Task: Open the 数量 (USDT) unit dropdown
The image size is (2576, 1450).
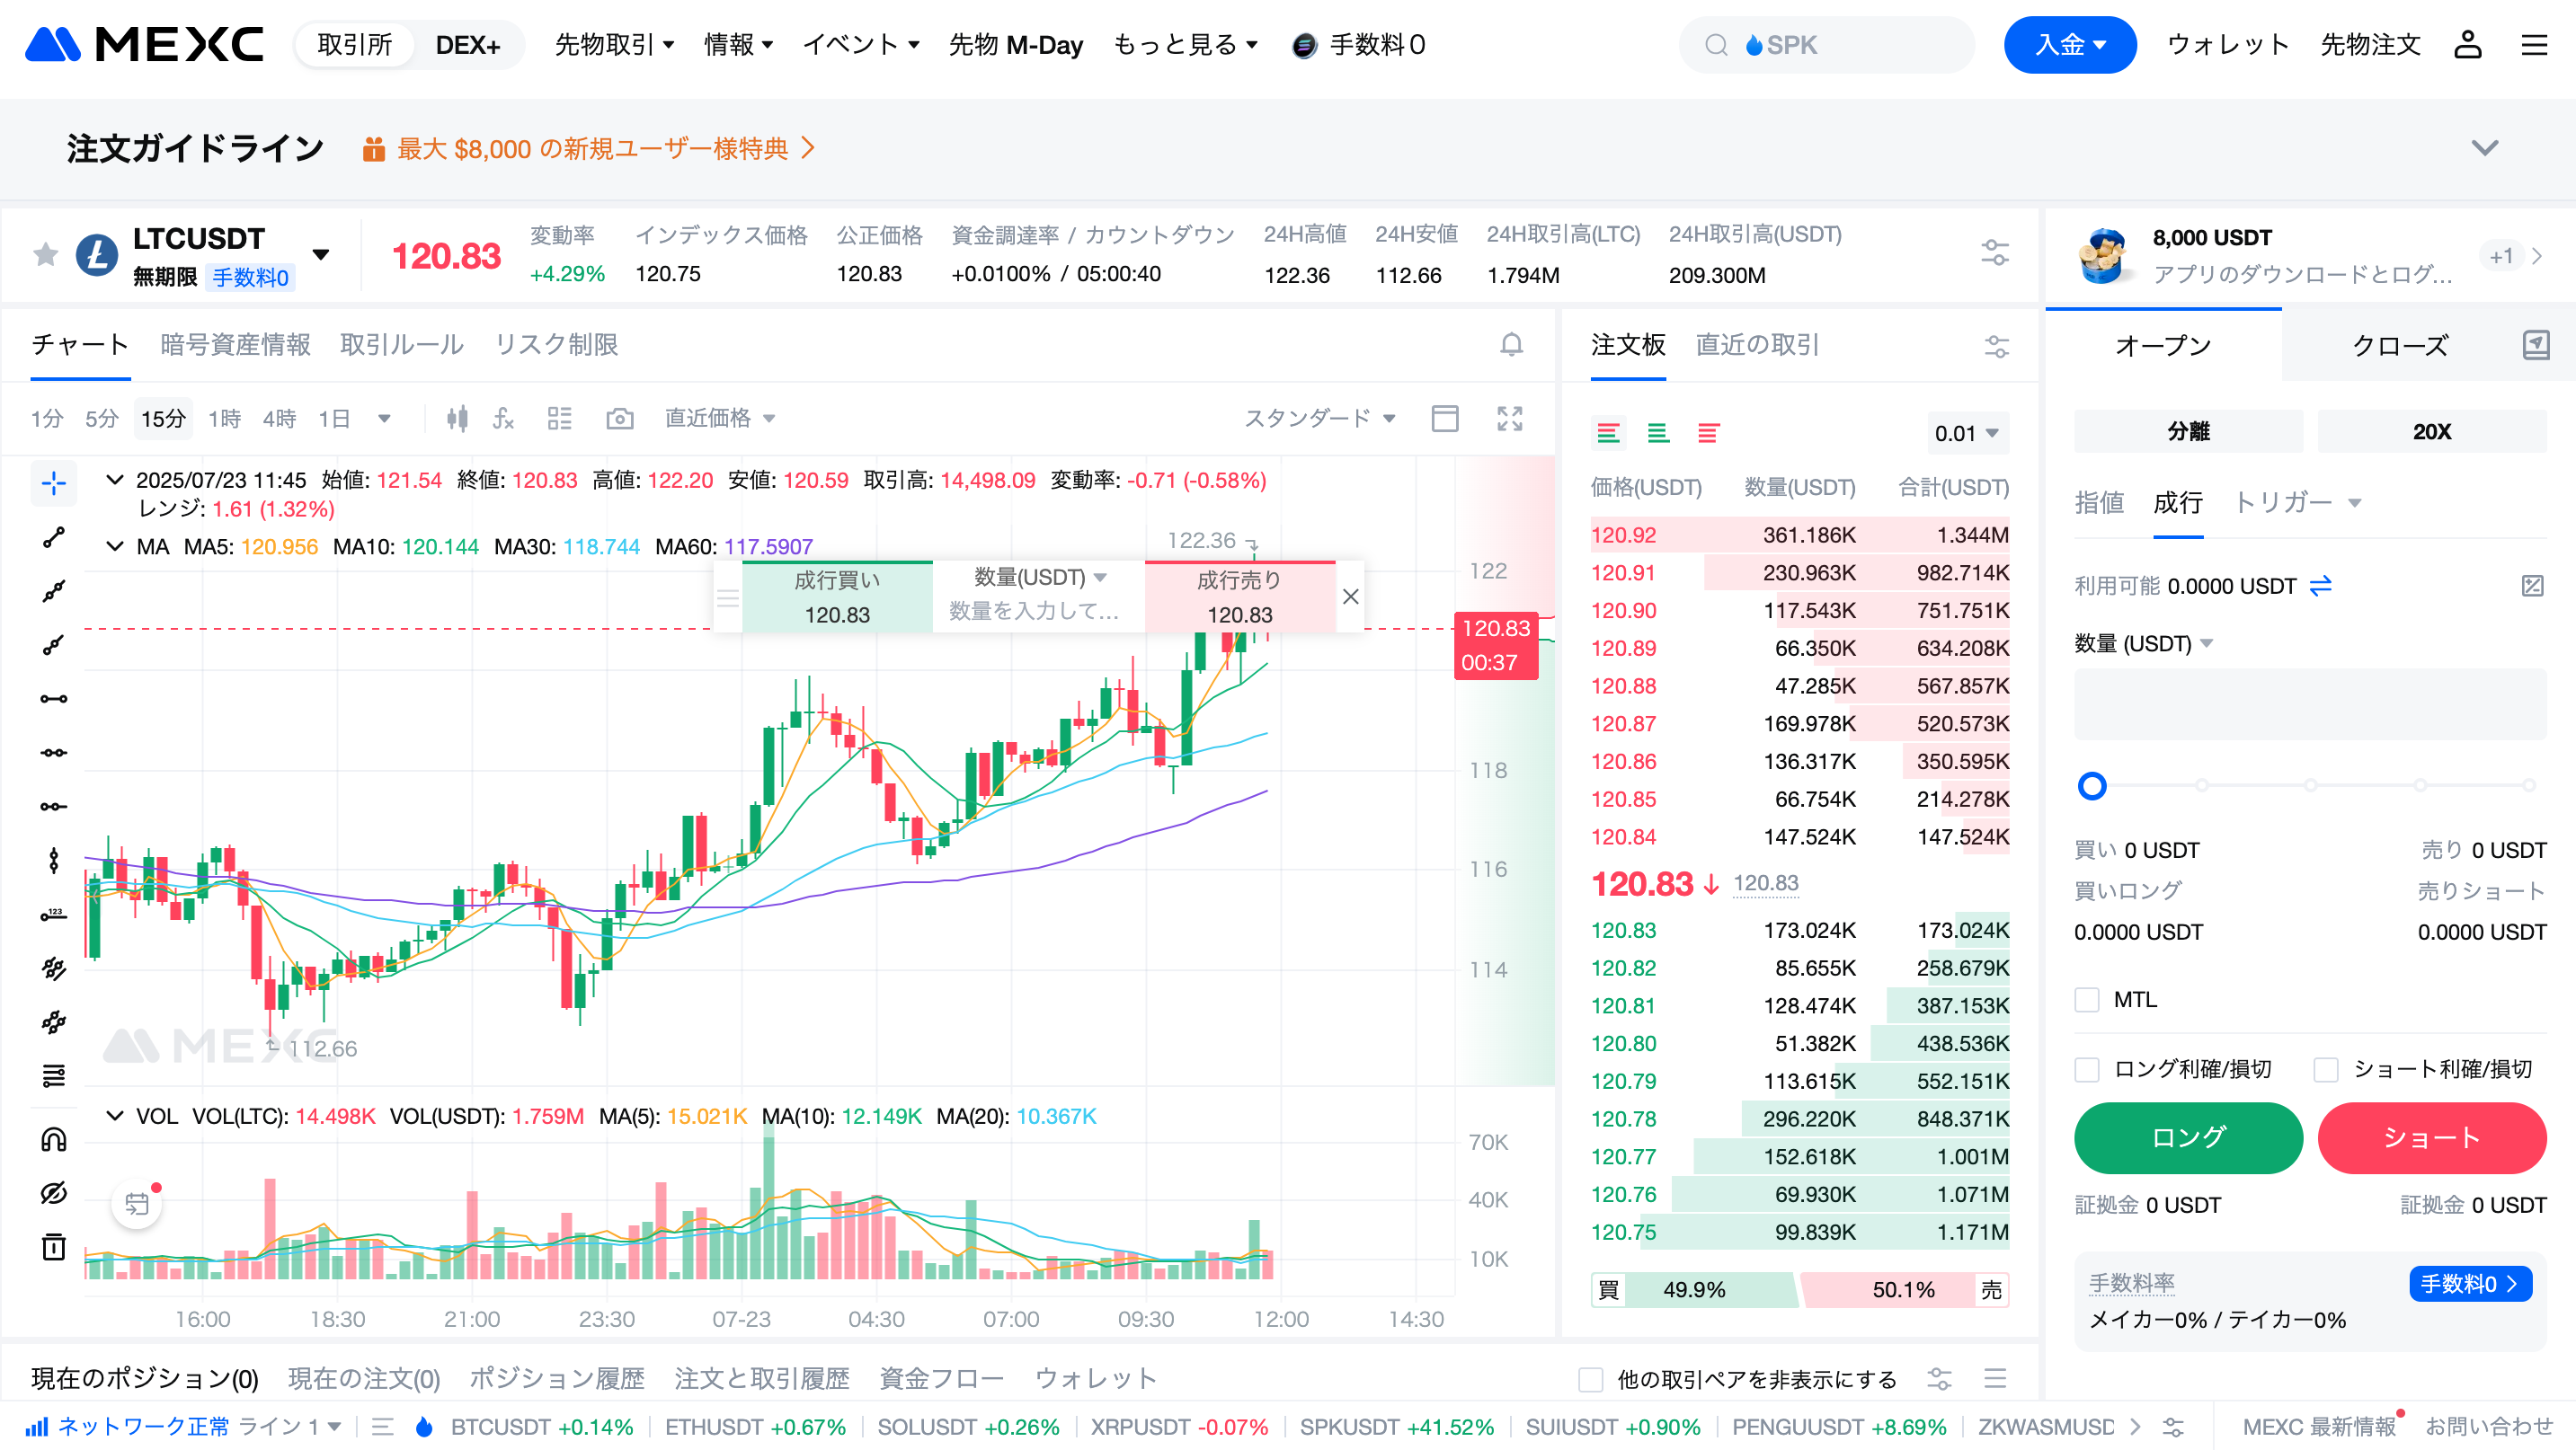Action: 2143,643
